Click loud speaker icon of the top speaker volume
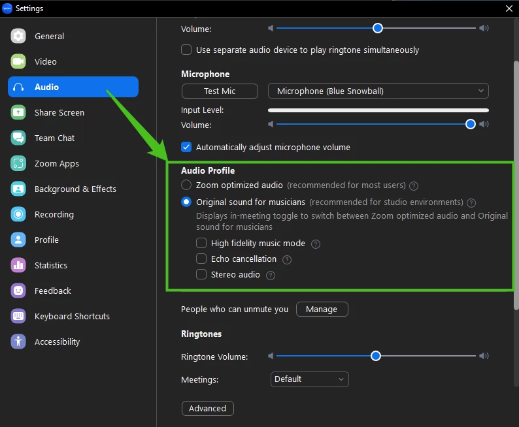519x427 pixels. click(484, 28)
